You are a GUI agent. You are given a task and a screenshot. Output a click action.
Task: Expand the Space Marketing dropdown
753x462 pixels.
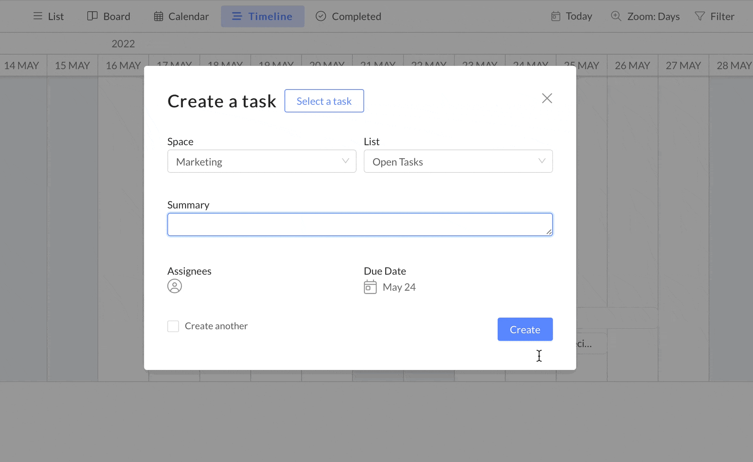tap(261, 162)
